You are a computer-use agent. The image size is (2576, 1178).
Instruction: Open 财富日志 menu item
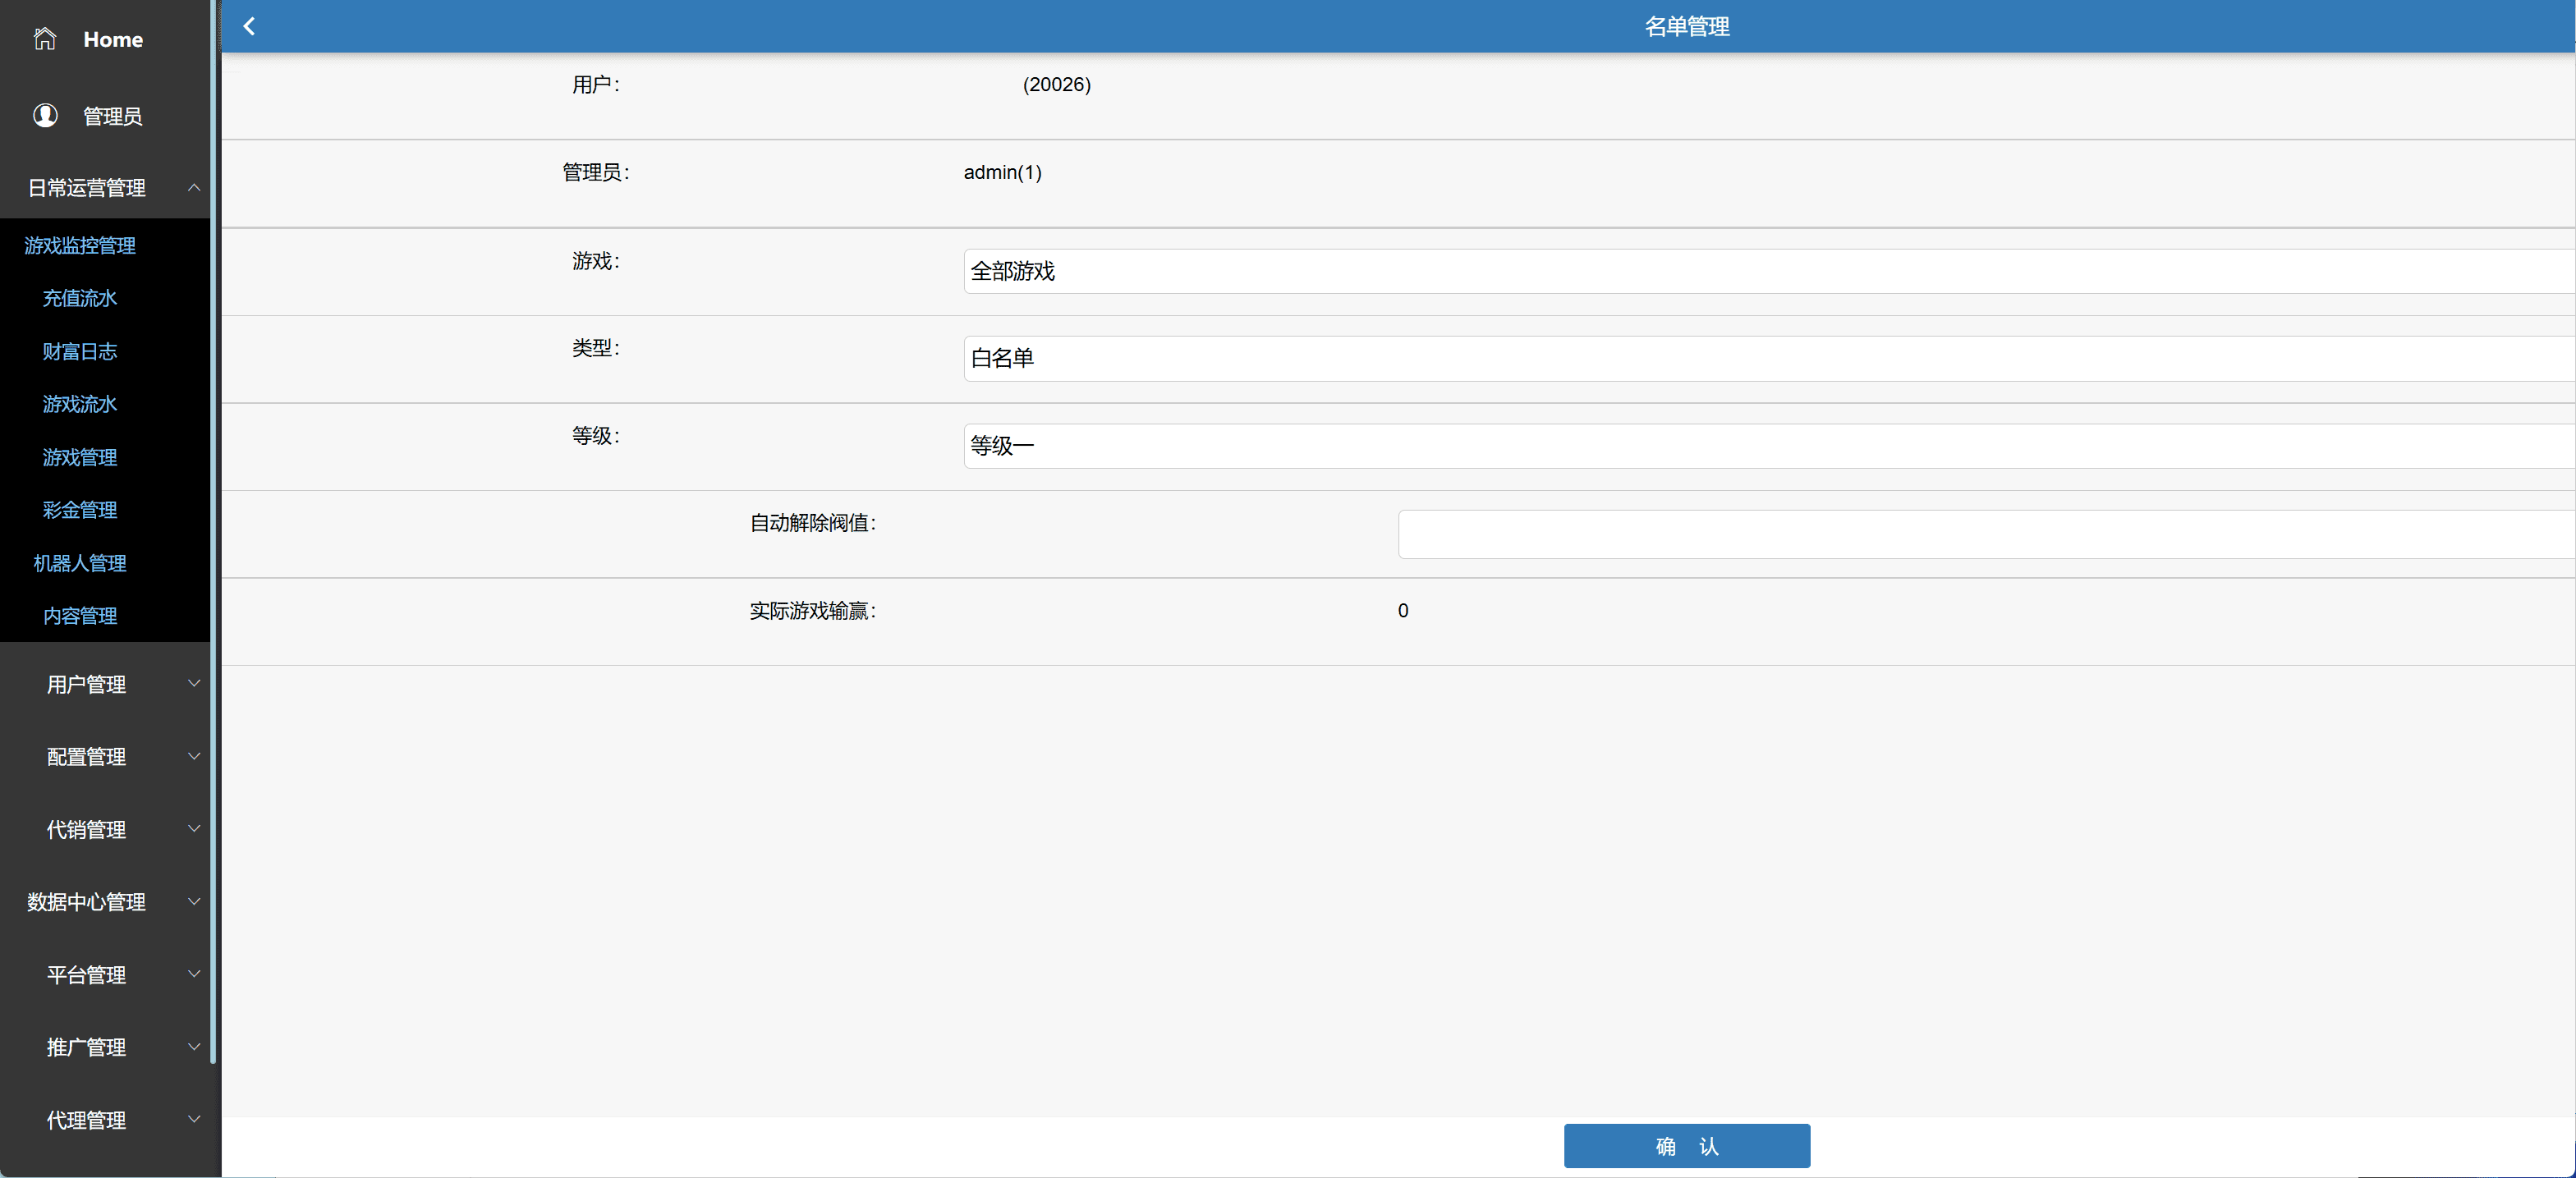[80, 351]
